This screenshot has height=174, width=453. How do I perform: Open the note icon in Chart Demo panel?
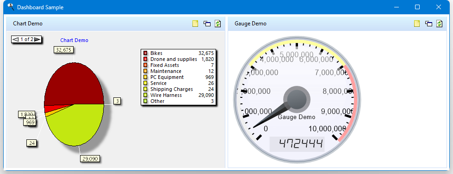coord(195,24)
